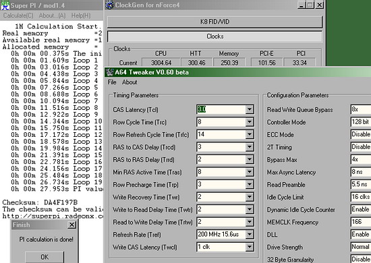This screenshot has height=263, width=371.
Task: Open the File menu in A64 Tweaker
Action: [x=112, y=82]
